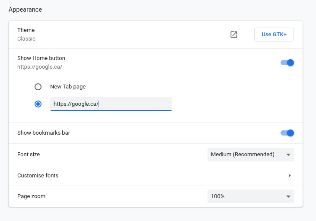The image size is (316, 221).
Task: Select the New Tab page radio button
Action: pos(38,87)
